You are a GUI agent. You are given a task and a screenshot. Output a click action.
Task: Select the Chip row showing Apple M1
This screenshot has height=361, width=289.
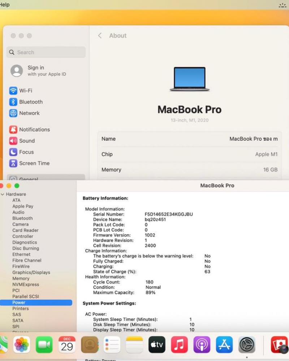point(189,154)
